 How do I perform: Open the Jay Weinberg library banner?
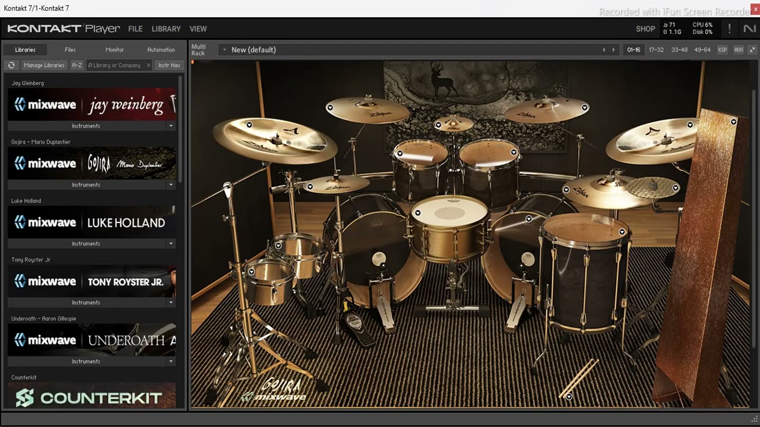point(92,104)
